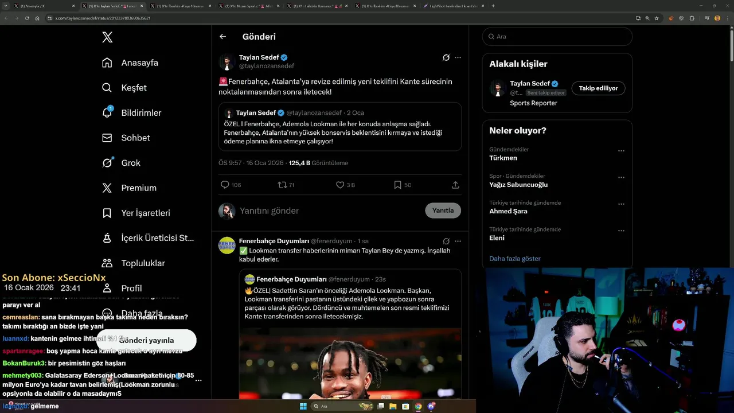Viewport: 734px width, 413px height.
Task: Open Profil page
Action: [x=122, y=288]
